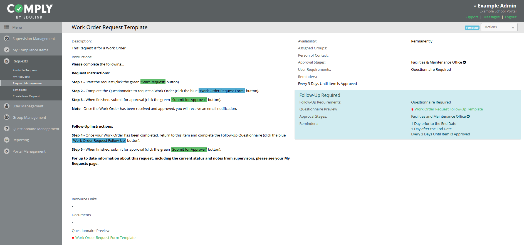Click the Documents label
The image size is (524, 245).
(x=81, y=215)
